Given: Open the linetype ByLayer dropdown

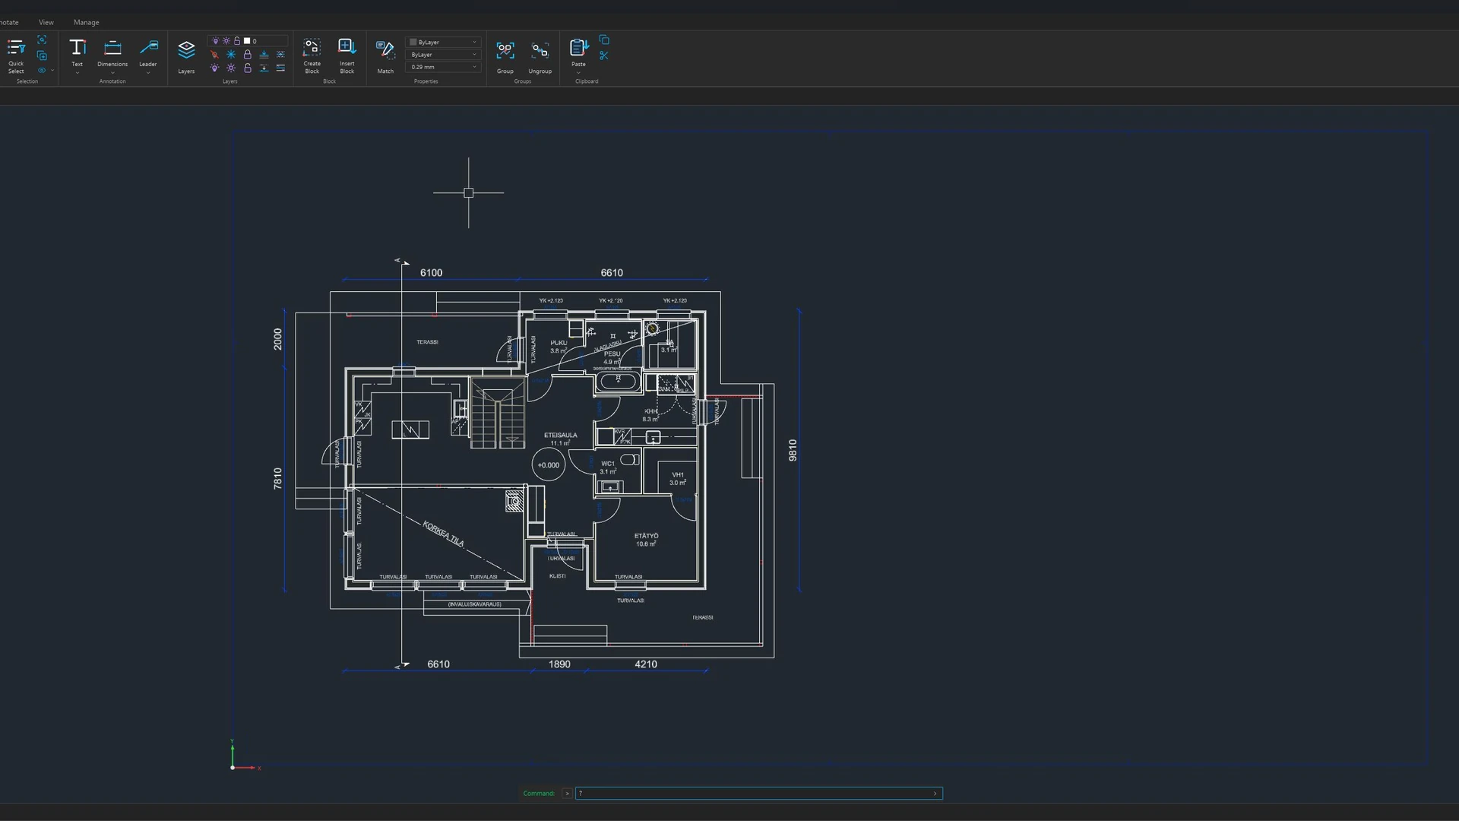Looking at the screenshot, I should coord(443,55).
